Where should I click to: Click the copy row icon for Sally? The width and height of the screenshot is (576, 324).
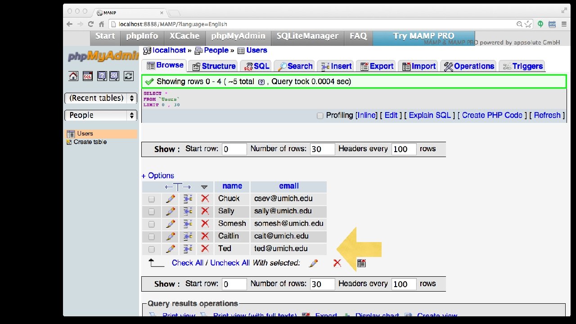click(x=188, y=211)
